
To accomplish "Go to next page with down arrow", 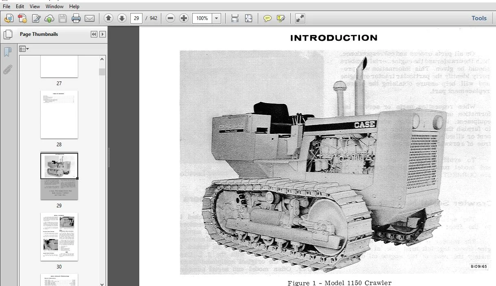I will (x=122, y=18).
